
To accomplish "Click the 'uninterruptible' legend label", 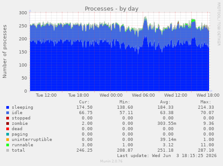I will tap(32, 140).
